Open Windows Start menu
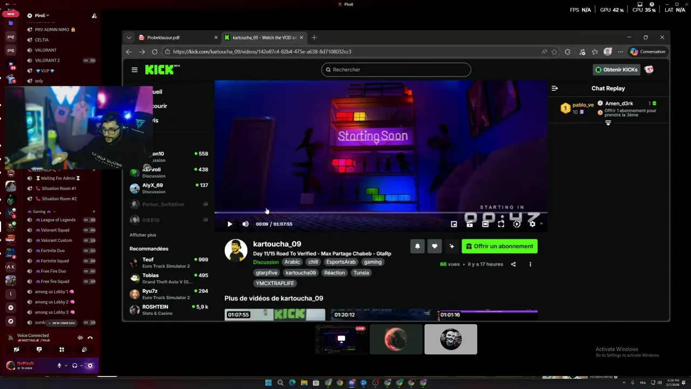The height and width of the screenshot is (389, 691). pyautogui.click(x=268, y=383)
